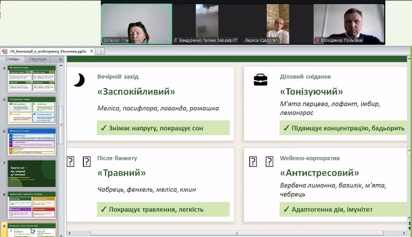This screenshot has width=412, height=237.
Task: Click the Після банкету label
Action: click(117, 158)
